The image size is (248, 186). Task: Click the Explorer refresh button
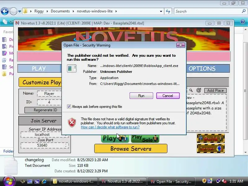168,11
